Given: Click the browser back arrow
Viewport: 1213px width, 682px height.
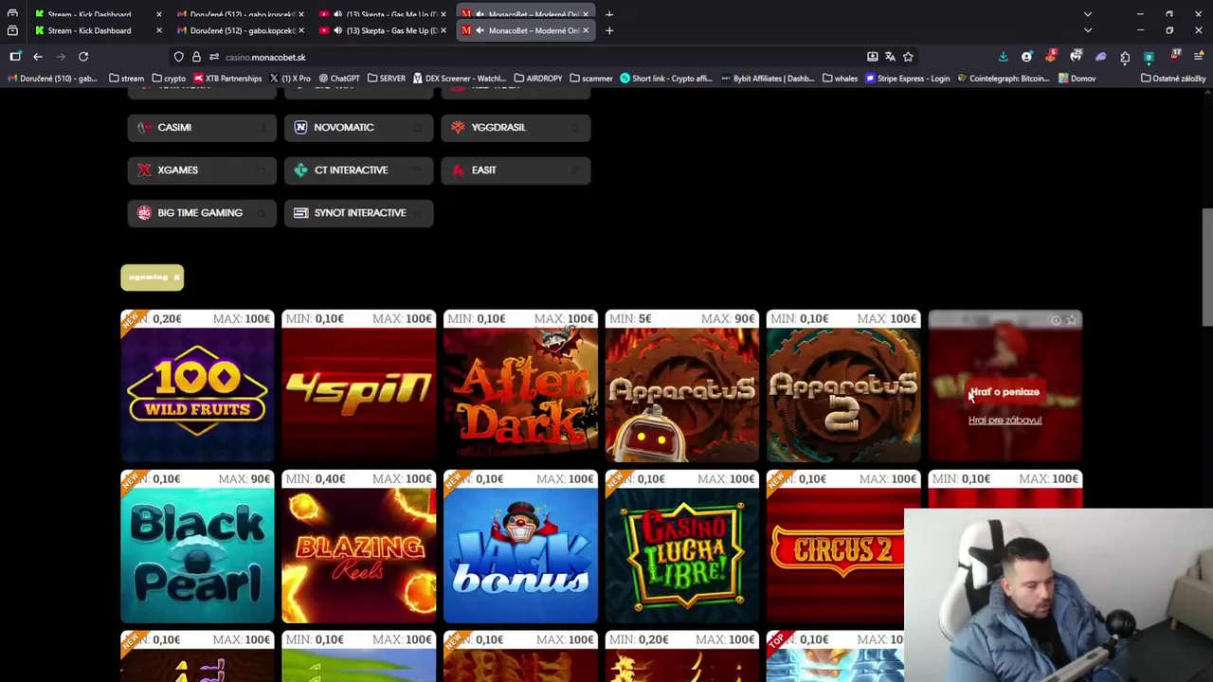Looking at the screenshot, I should click(38, 57).
